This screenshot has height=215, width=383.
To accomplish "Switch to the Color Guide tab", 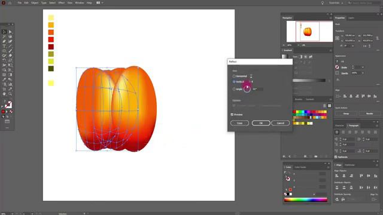I will pos(300,167).
